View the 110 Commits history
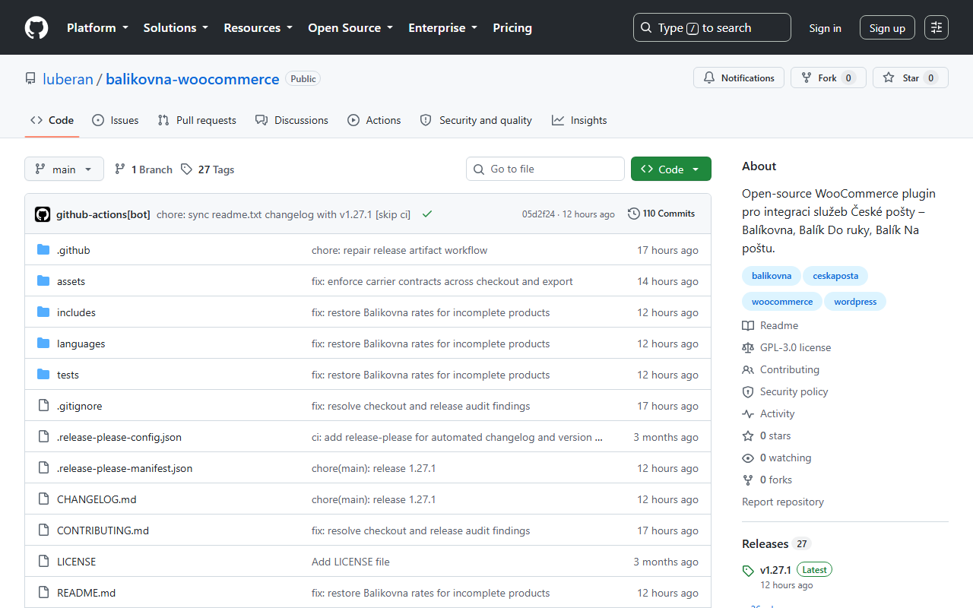 click(x=661, y=214)
